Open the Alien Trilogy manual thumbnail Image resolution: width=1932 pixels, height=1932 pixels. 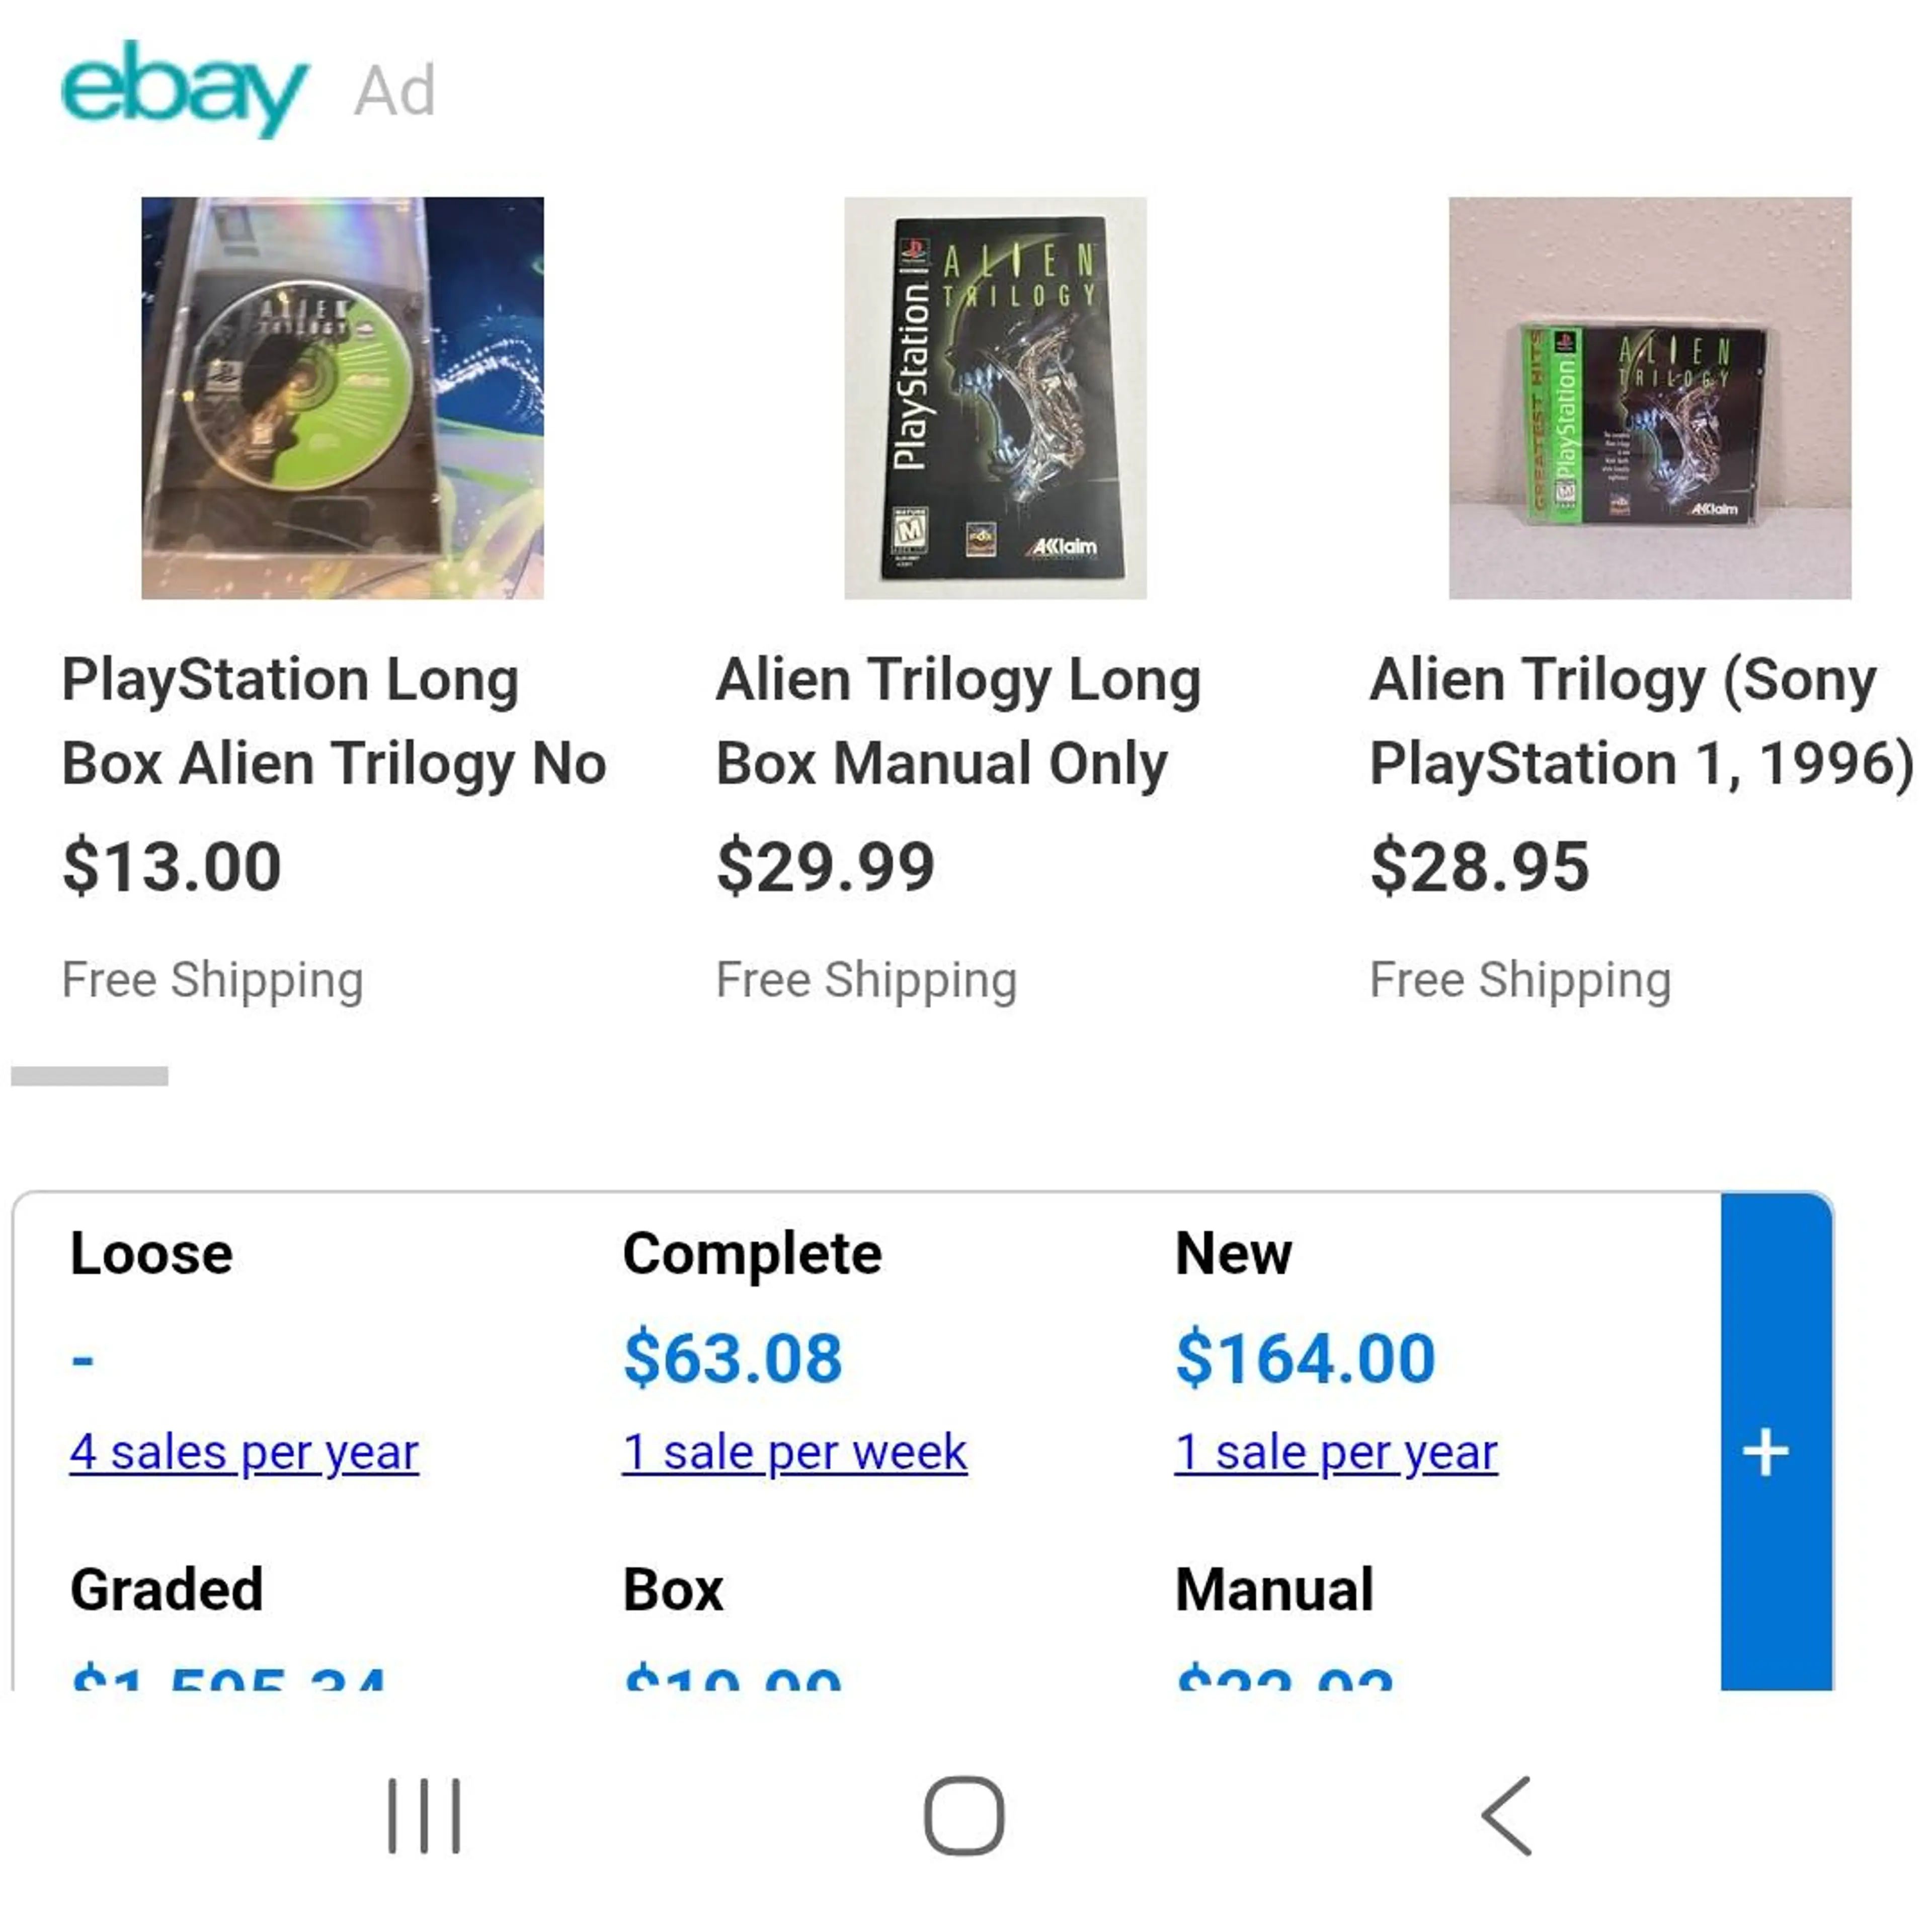(995, 398)
